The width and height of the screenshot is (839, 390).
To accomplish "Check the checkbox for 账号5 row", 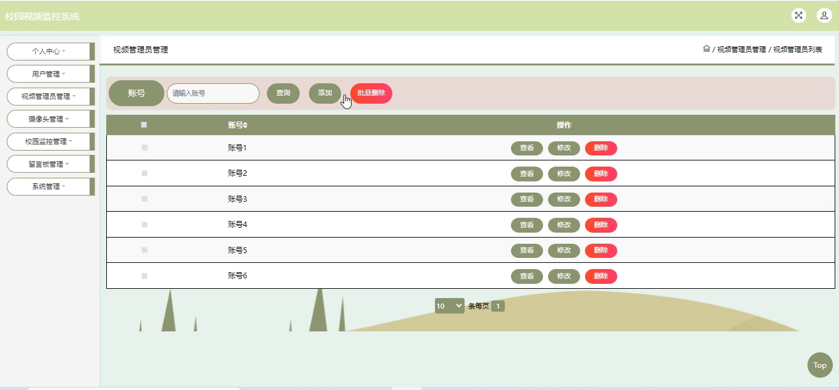I will [x=145, y=250].
